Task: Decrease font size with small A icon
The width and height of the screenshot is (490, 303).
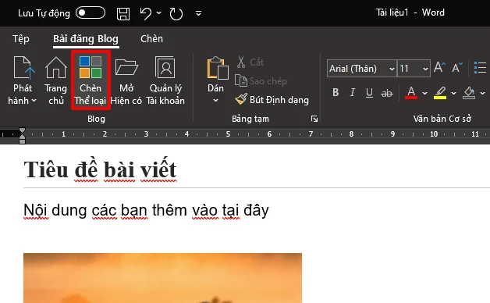Action: (x=457, y=67)
